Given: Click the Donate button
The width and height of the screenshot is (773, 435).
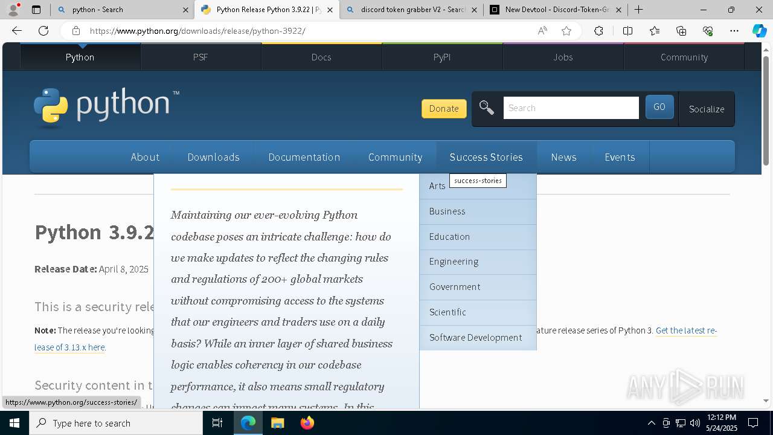Looking at the screenshot, I should pos(444,109).
